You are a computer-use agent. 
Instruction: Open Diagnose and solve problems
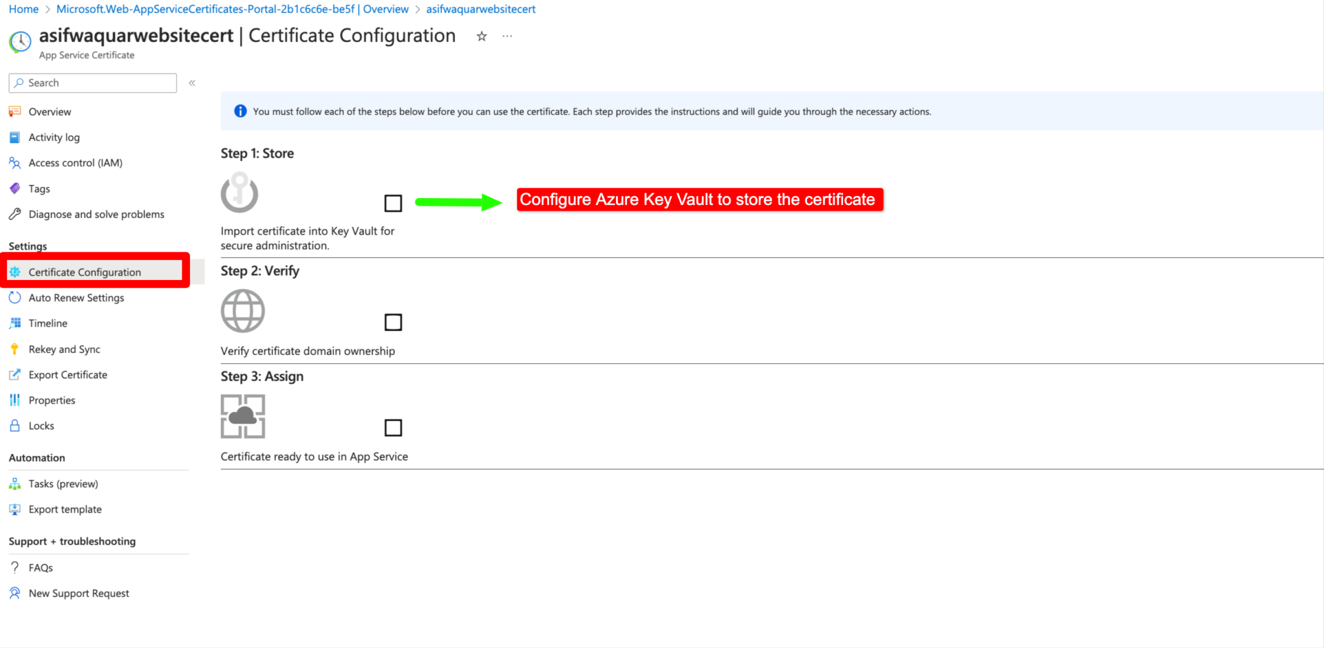coord(96,214)
